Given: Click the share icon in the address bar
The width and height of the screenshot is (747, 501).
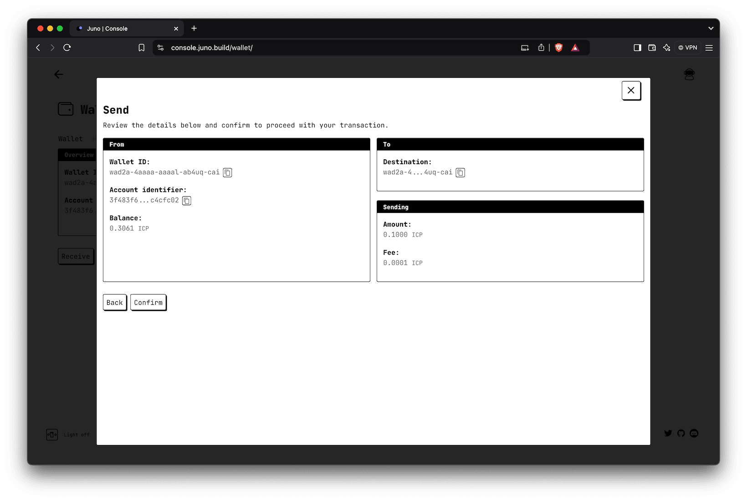Looking at the screenshot, I should 541,47.
